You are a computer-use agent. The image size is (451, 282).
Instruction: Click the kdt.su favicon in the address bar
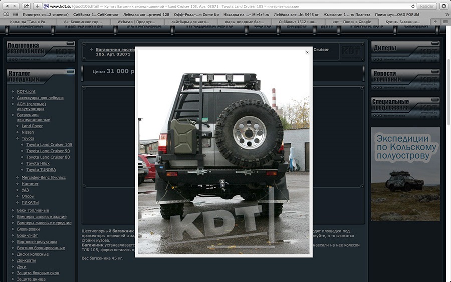coord(46,6)
